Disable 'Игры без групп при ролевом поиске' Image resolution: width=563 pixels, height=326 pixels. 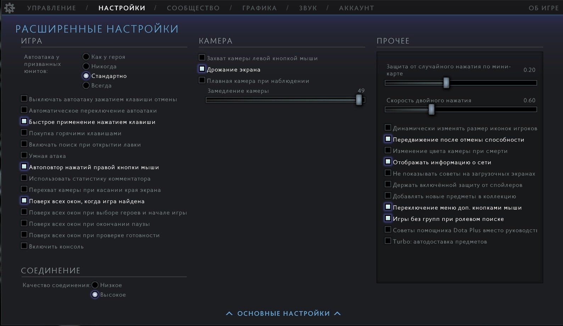(x=388, y=218)
